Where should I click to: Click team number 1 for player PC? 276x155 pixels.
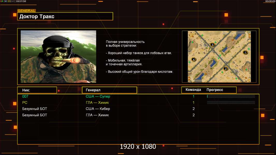[193, 103]
